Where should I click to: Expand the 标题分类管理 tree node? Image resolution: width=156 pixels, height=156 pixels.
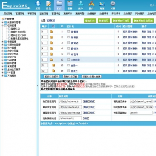[x=3, y=45]
